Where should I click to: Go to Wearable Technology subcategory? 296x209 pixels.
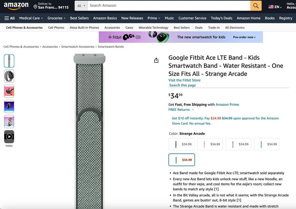click(x=153, y=27)
